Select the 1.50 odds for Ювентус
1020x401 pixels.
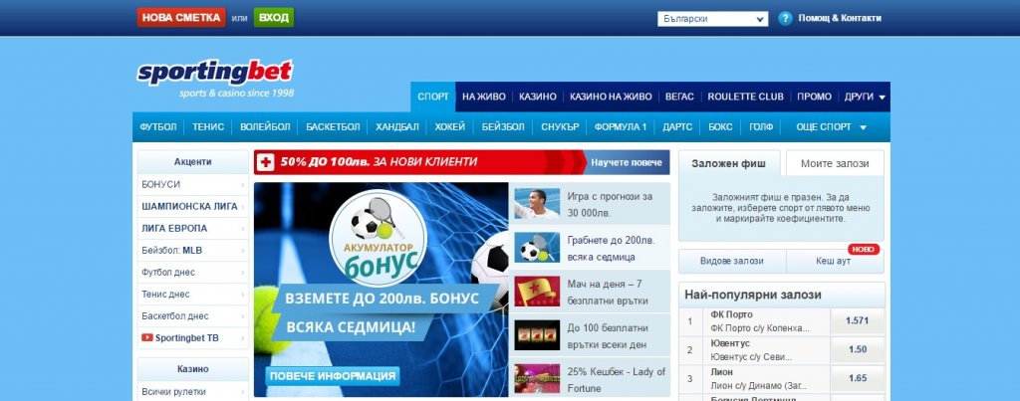click(857, 349)
